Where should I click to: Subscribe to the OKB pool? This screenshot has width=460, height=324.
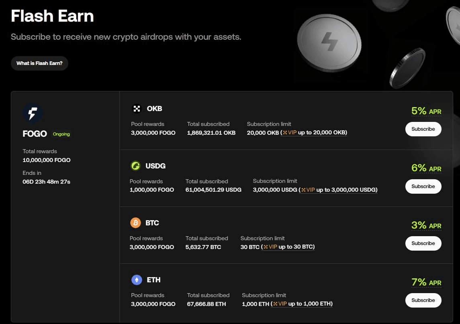[x=423, y=129]
